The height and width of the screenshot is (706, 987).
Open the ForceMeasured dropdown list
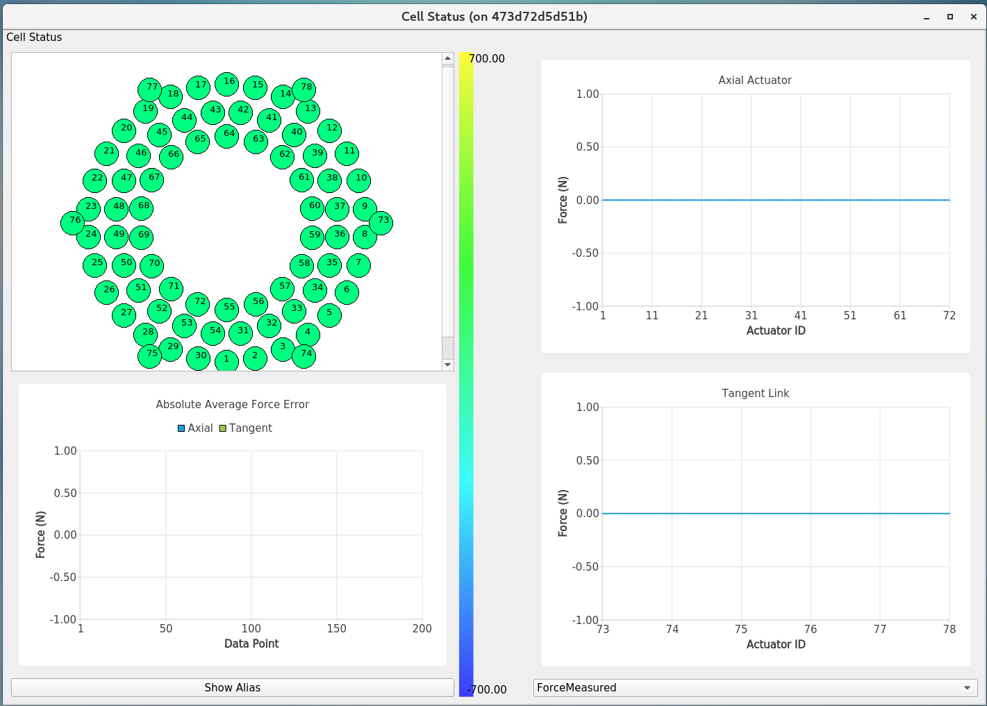(755, 687)
